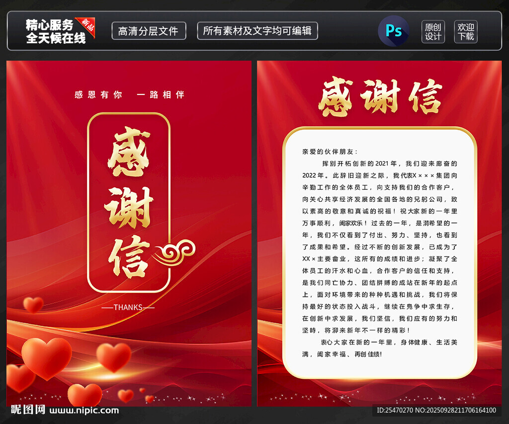509x424 pixels.
Task: Click the vertical 感谢信 title in gold frame
Action: point(129,202)
